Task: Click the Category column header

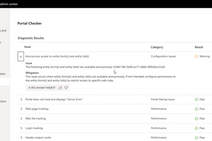Action: (x=157, y=47)
